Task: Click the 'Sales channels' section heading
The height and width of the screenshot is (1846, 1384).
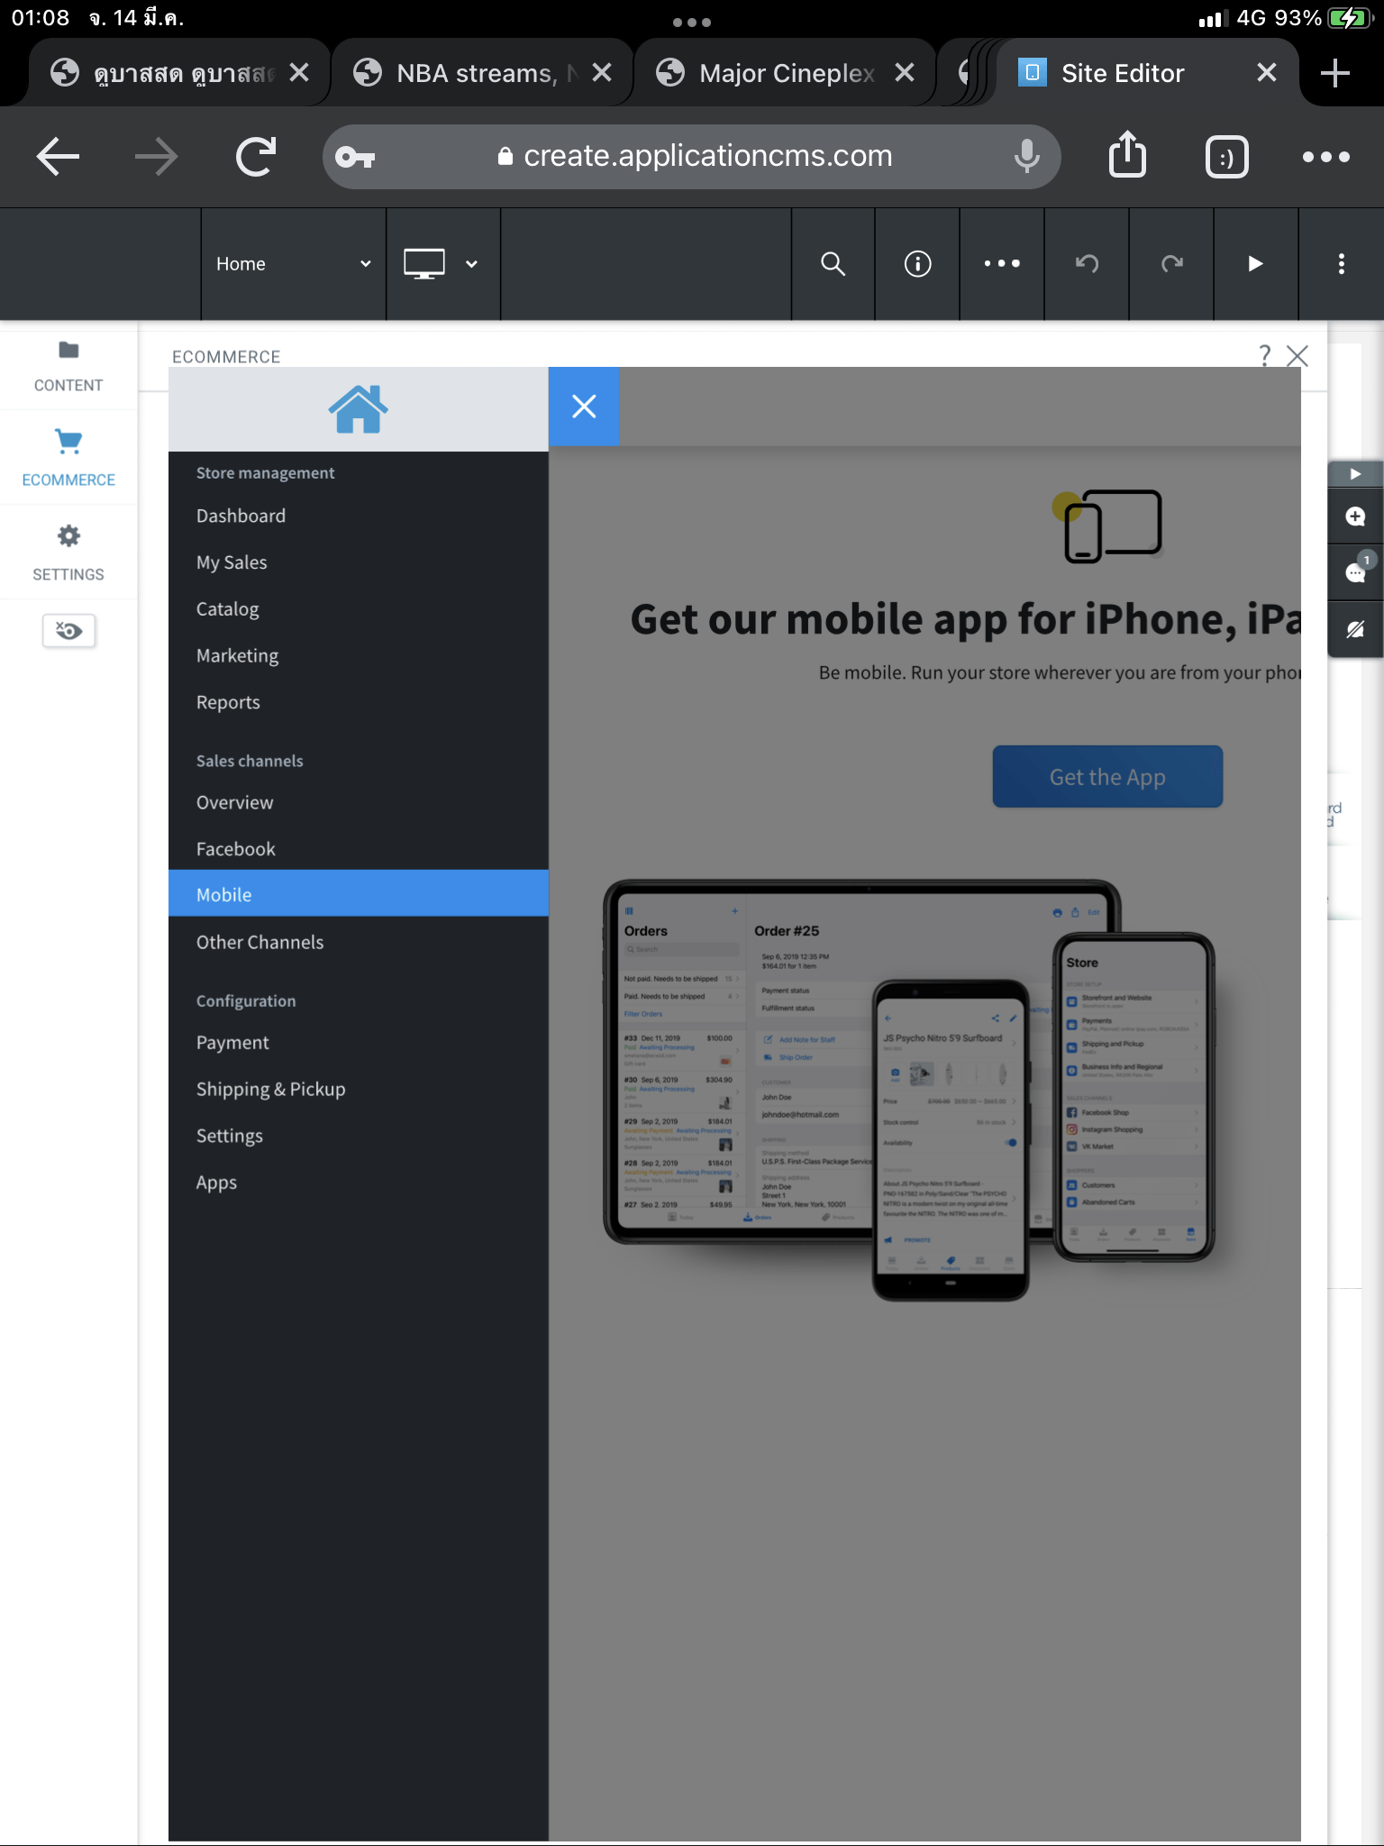Action: point(250,761)
